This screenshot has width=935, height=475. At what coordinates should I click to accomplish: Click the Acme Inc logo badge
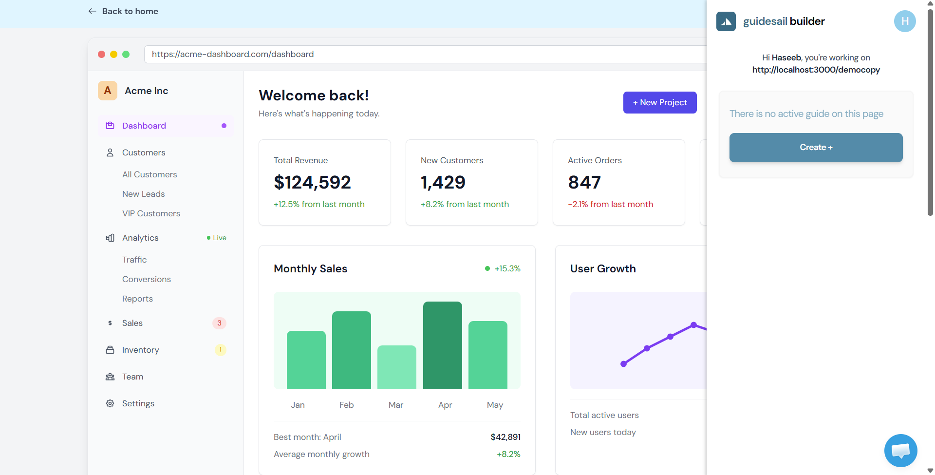tap(108, 91)
